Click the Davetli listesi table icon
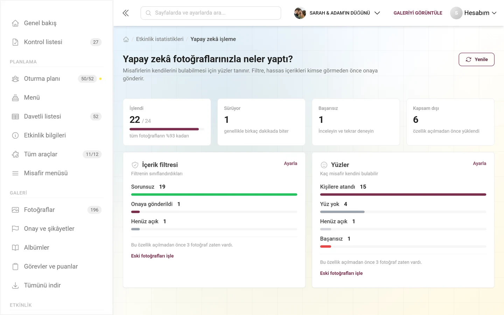This screenshot has height=315, width=504. (15, 117)
